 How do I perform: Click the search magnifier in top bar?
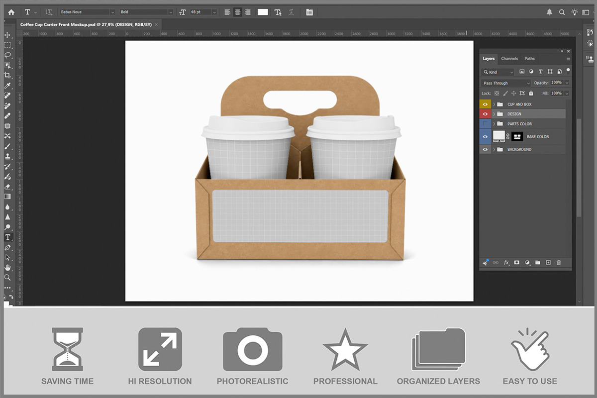pos(562,12)
